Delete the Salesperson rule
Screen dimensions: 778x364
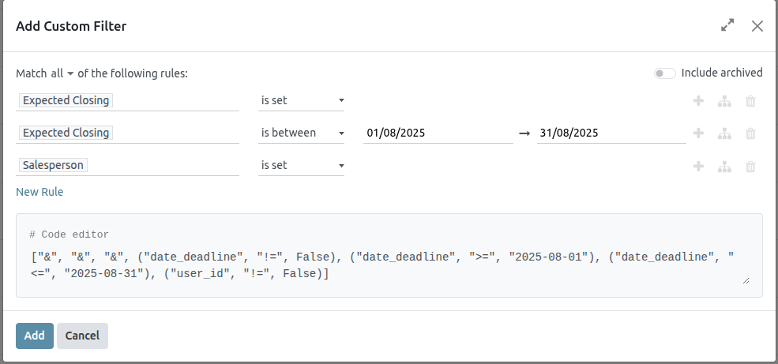(x=750, y=166)
